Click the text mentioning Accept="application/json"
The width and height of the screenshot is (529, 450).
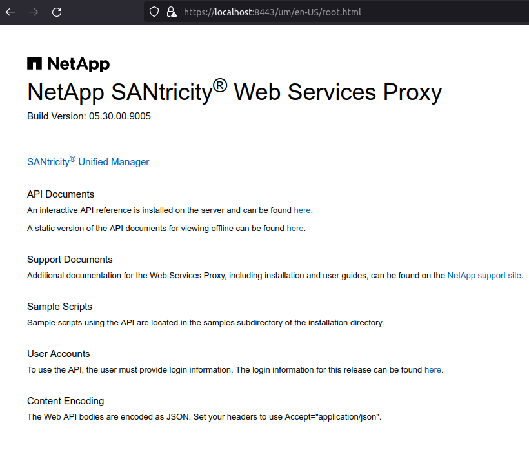(204, 417)
